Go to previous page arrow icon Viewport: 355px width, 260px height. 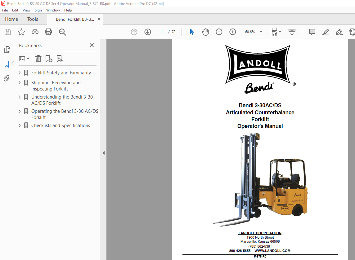(x=134, y=32)
